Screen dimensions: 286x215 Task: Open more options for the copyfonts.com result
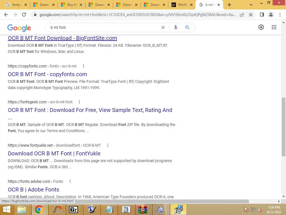click(84, 66)
